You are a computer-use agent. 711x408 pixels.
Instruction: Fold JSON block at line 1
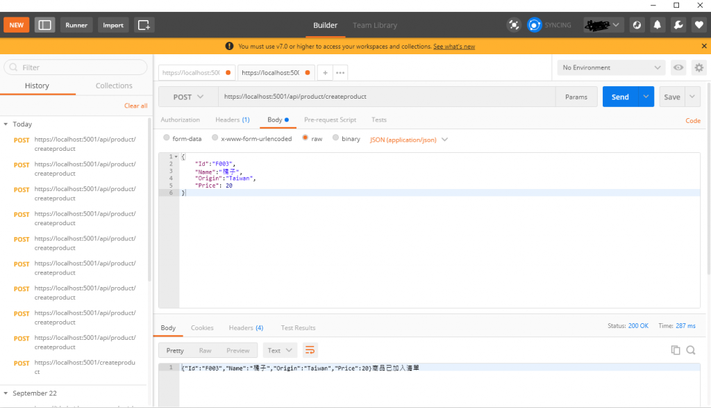click(x=176, y=156)
